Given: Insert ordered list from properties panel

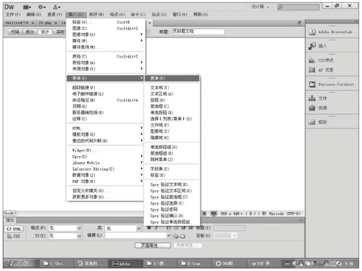Looking at the screenshot, I should (x=176, y=228).
